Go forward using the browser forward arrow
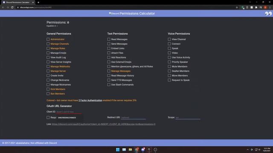The height and width of the screenshot is (153, 273). (x=8, y=8)
